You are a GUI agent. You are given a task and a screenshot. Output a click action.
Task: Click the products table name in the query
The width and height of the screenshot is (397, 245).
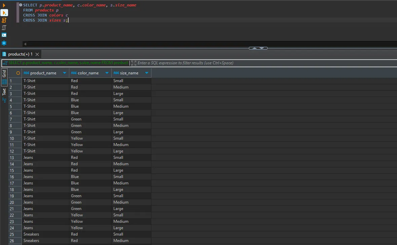click(x=44, y=10)
